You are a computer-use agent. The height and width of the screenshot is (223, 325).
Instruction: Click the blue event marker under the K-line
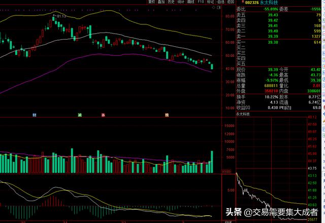(x=35, y=115)
